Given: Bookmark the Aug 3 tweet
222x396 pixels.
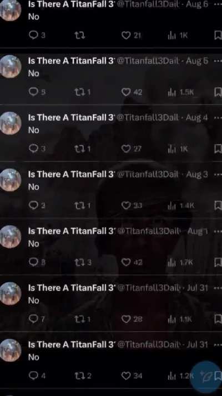Looking at the screenshot, I should pyautogui.click(x=218, y=206).
